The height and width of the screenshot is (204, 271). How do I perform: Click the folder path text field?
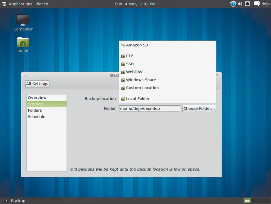pyautogui.click(x=149, y=108)
